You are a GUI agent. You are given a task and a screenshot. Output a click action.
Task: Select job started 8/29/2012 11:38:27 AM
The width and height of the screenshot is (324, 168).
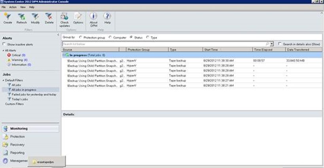pyautogui.click(x=192, y=81)
